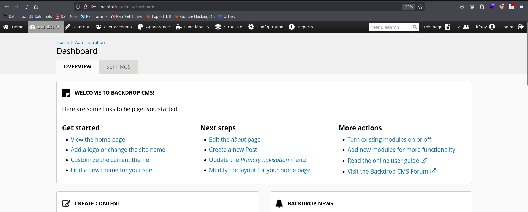Click Administration breadcrumb link
The height and width of the screenshot is (212, 528).
90,42
